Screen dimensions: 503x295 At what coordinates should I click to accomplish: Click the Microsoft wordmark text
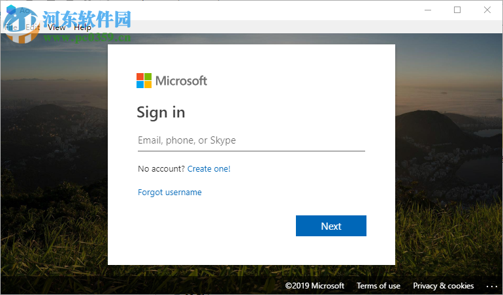pyautogui.click(x=181, y=81)
